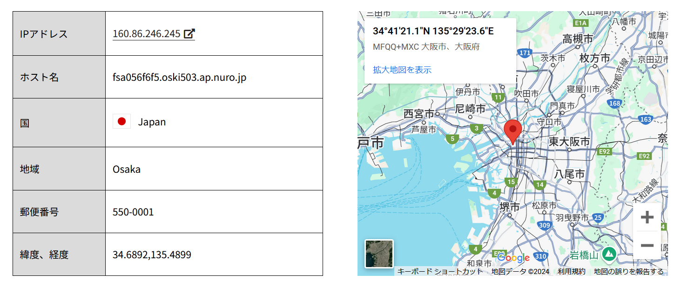The image size is (681, 281).
Task: Click the 堺市 label on map
Action: click(509, 206)
